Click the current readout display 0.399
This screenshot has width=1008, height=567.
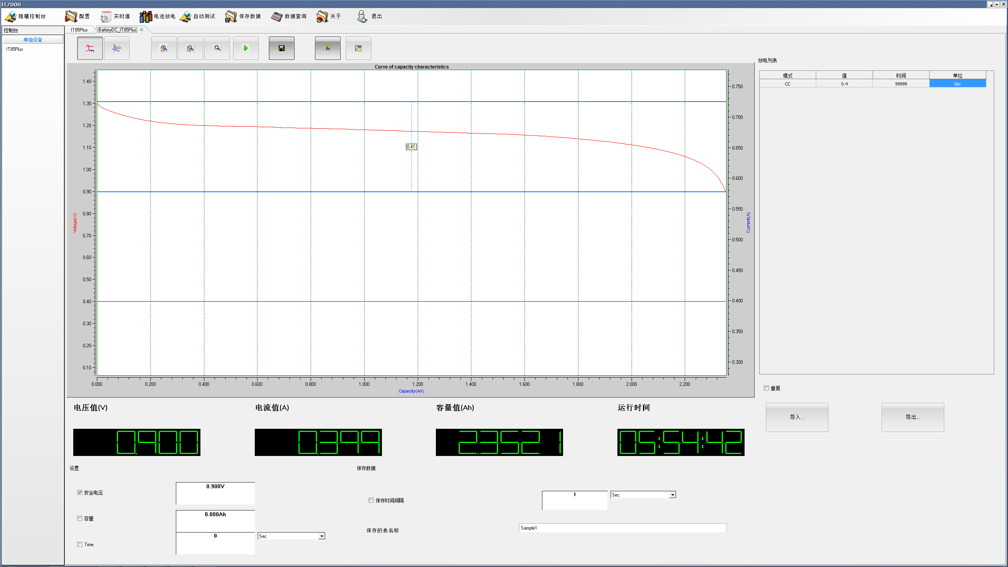(318, 442)
